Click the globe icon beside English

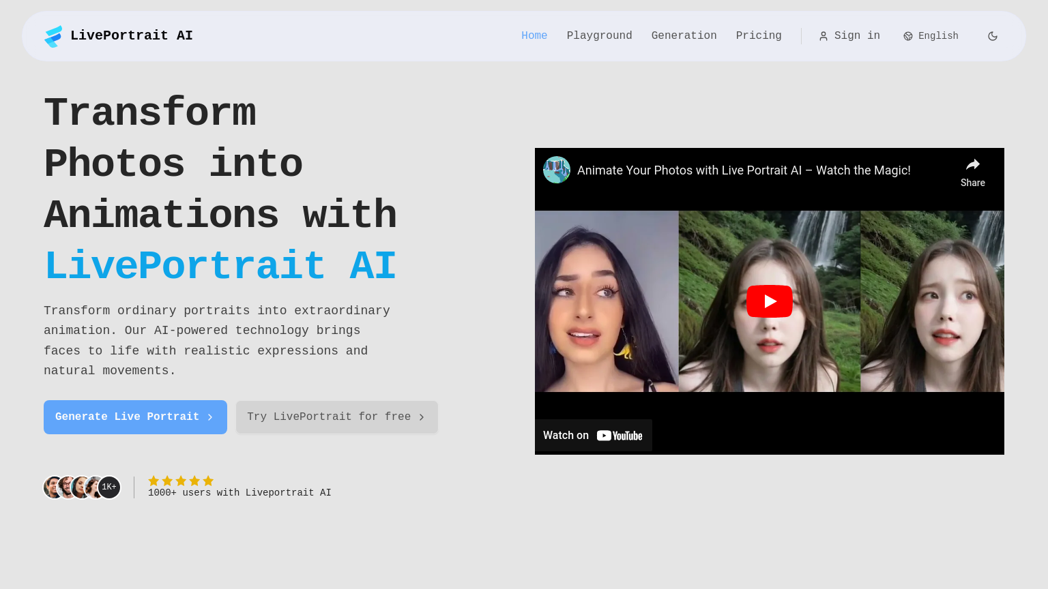[907, 35]
